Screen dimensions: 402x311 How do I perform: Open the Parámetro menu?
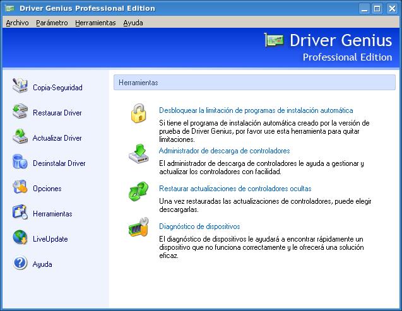(x=52, y=23)
